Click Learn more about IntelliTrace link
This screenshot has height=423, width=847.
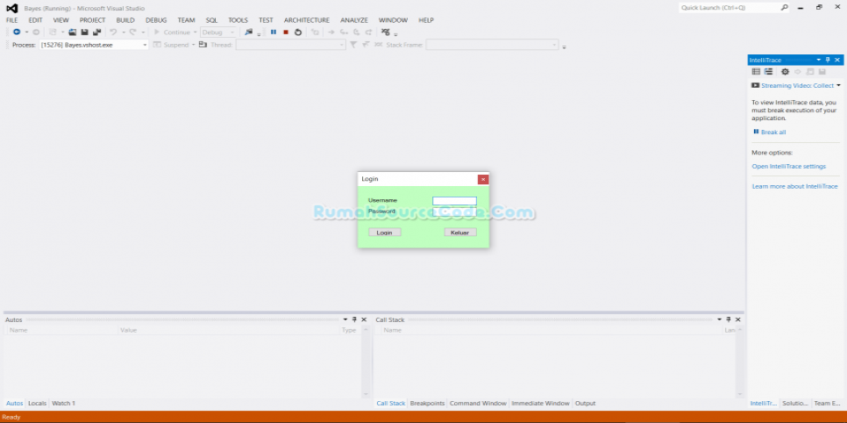[x=794, y=186]
